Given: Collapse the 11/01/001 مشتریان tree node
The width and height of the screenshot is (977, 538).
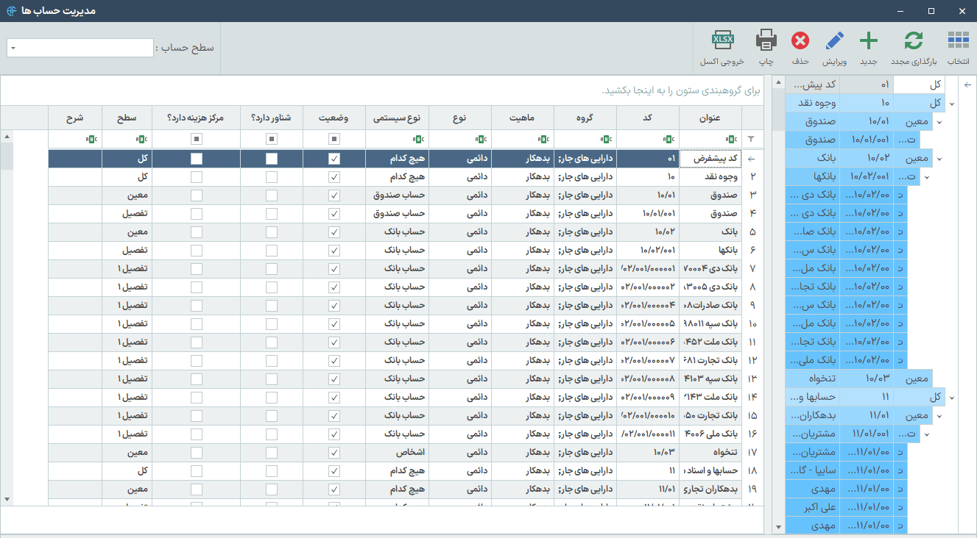Looking at the screenshot, I should click(927, 434).
